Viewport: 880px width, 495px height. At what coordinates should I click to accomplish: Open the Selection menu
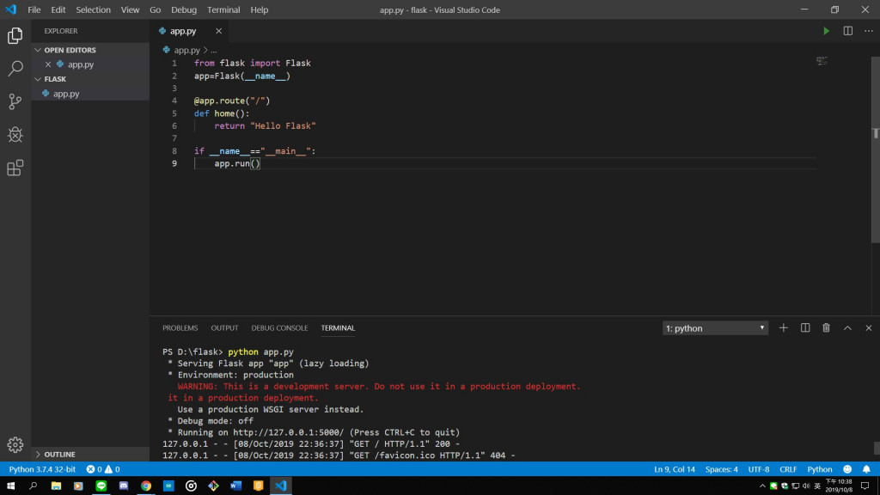click(x=93, y=9)
